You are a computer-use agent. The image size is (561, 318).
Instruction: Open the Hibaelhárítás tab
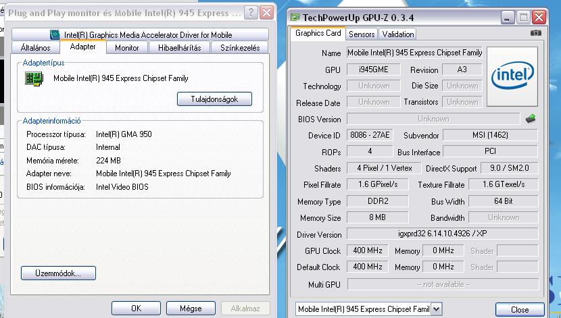180,48
